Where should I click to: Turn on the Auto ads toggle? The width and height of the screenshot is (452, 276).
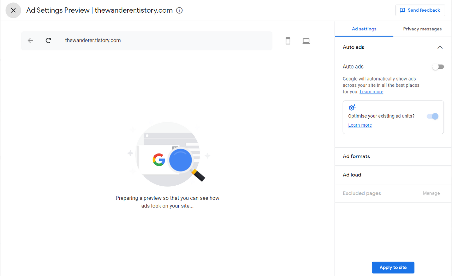pyautogui.click(x=438, y=67)
